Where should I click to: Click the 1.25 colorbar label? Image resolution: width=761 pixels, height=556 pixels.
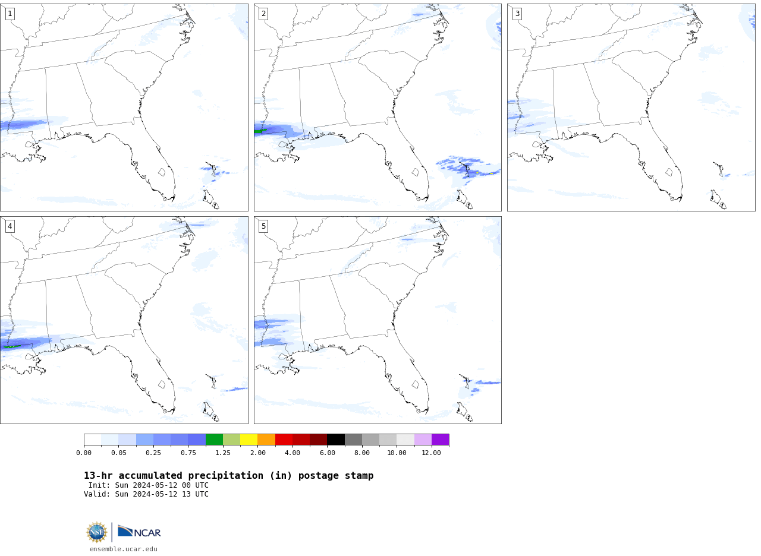[x=223, y=453]
